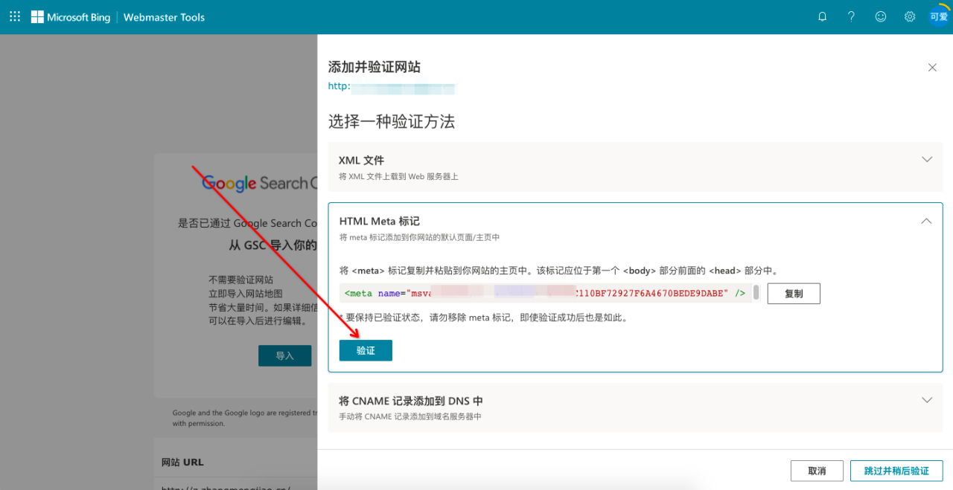Click the 跳过并稍后验证 button
This screenshot has height=490, width=953.
pyautogui.click(x=896, y=471)
